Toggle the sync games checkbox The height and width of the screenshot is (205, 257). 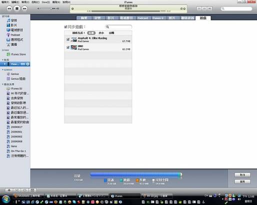(x=65, y=27)
